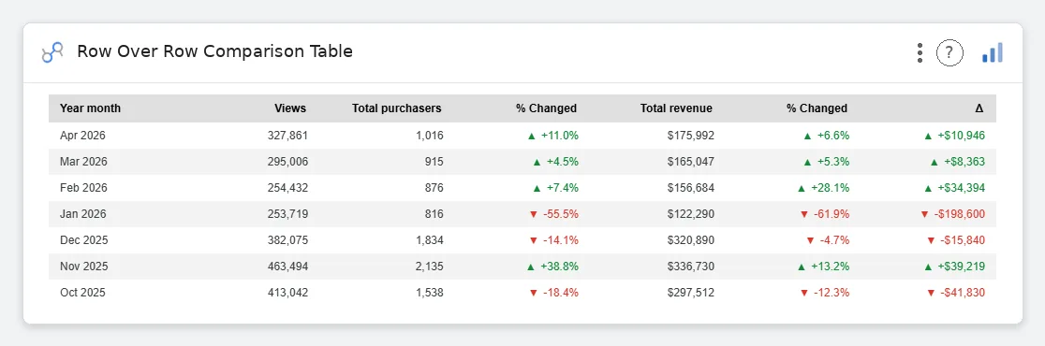
Task: Click the views value 295,006
Action: [x=287, y=162]
